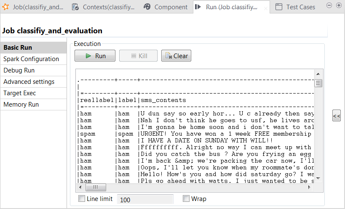Select Memory Run
The height and width of the screenshot is (209, 345).
33,104
